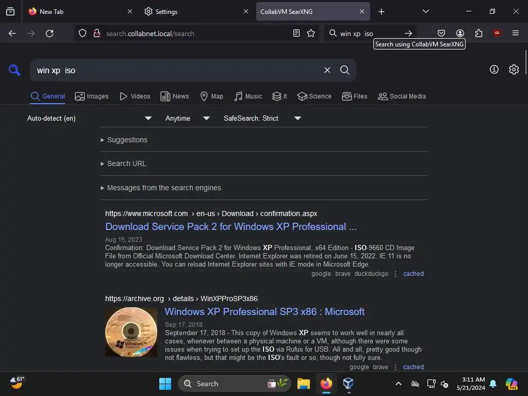Open a new tab with plus
This screenshot has height=396, width=528.
[381, 12]
